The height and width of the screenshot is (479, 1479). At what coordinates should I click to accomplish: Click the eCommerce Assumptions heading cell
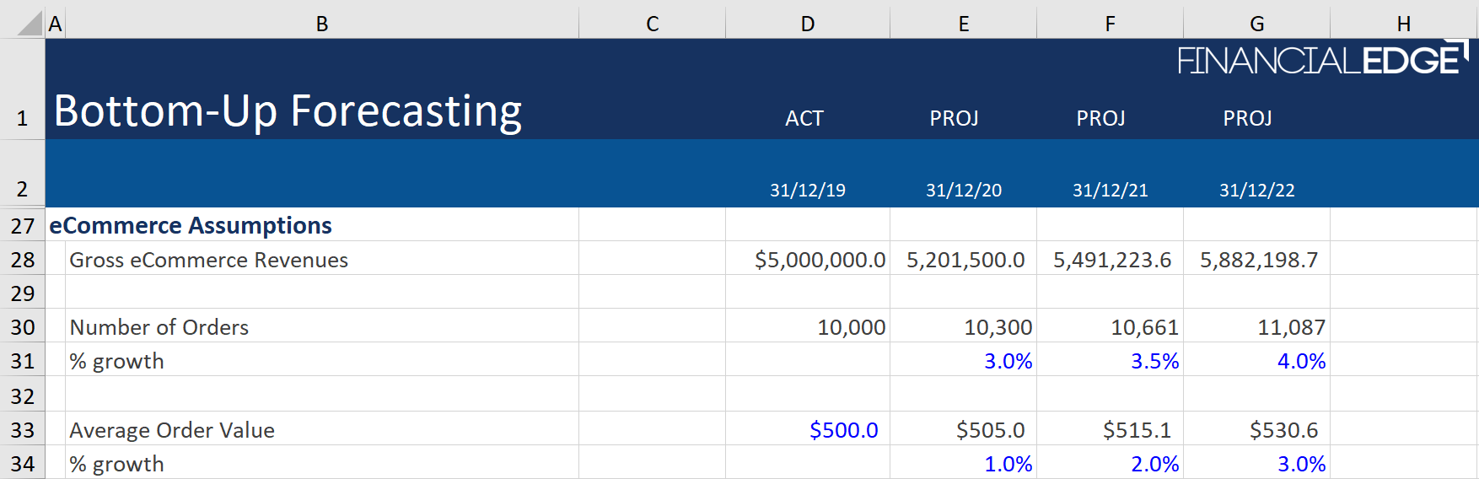191,226
